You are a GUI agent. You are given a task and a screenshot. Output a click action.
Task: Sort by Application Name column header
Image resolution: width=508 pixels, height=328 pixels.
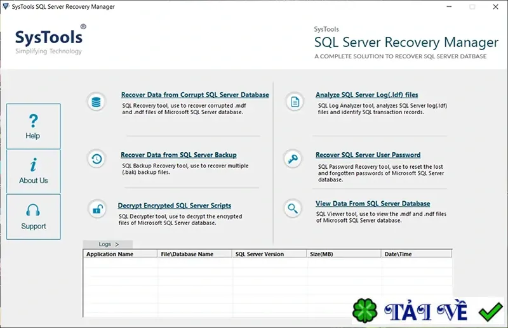(x=120, y=254)
